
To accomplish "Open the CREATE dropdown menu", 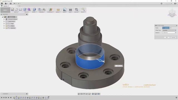I will click(x=27, y=12).
